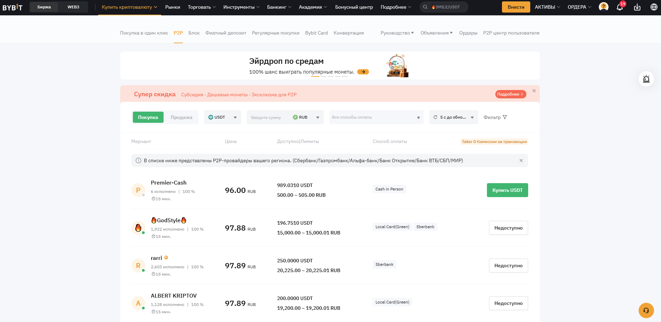Screen dimensions: 661x322
Task: Select the P2P tab
Action: [178, 33]
